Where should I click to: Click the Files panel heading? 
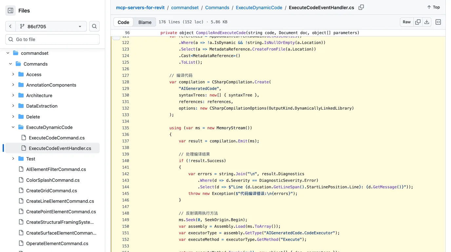point(24,10)
